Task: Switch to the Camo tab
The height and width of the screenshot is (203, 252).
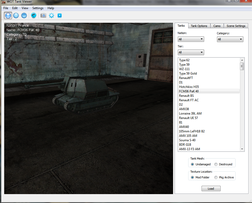Action: point(217,26)
